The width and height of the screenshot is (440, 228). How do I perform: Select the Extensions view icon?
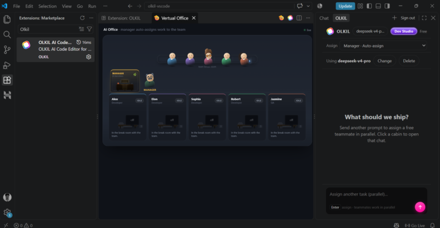[7, 81]
